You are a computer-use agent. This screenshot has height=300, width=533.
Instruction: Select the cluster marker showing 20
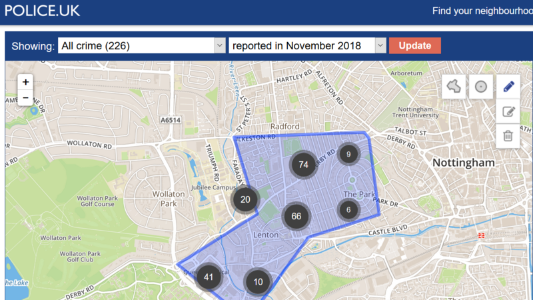click(245, 199)
